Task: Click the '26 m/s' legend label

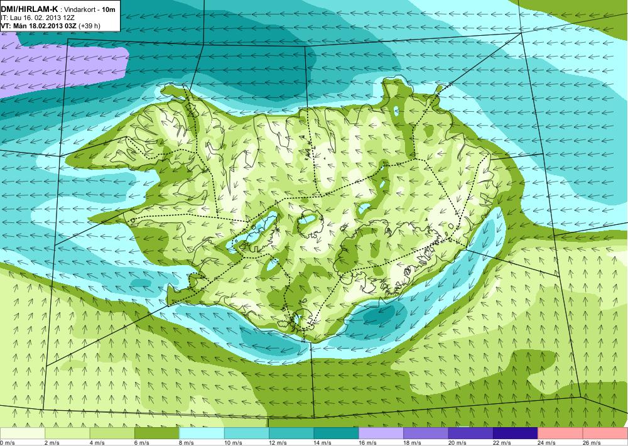Action: tap(592, 443)
